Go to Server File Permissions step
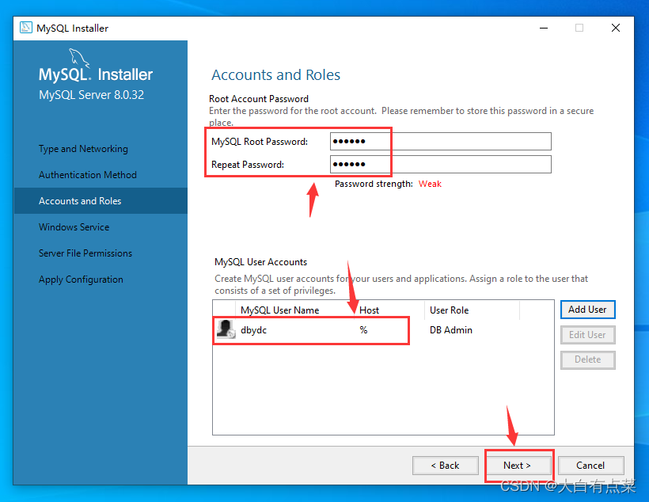 coord(85,253)
